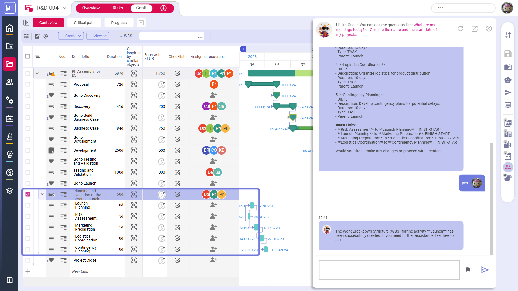The image size is (518, 291).
Task: Open Oscar chat in a new window
Action: (475, 29)
